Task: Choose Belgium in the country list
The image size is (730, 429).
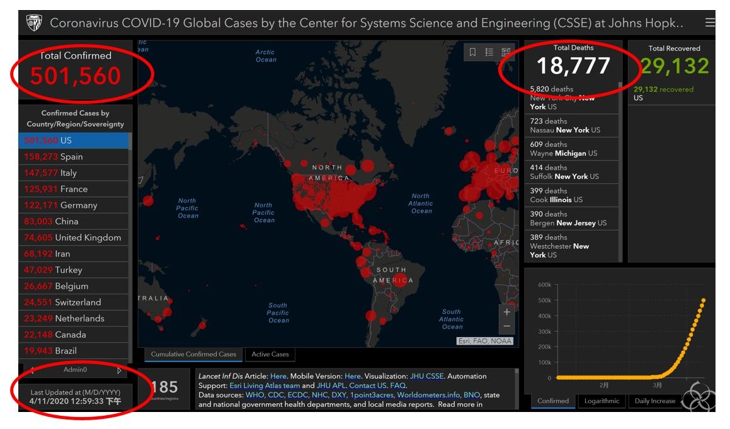Action: coord(74,286)
